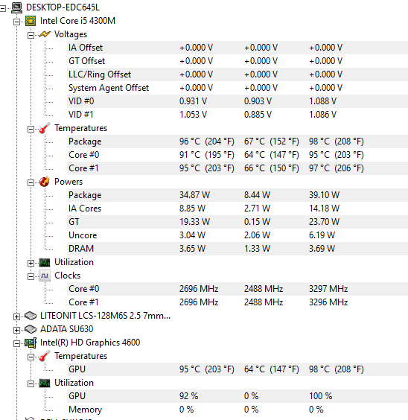The image size is (408, 420).
Task: Click the 34.87 W package power value
Action: (194, 195)
